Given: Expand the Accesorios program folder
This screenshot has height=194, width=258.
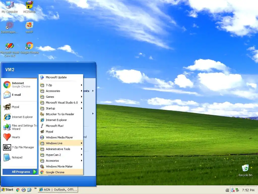Looking at the screenshot, I should 61,160.
